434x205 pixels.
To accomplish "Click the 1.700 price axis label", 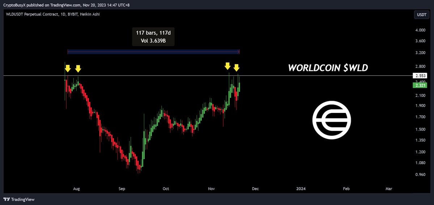I will [420, 117].
